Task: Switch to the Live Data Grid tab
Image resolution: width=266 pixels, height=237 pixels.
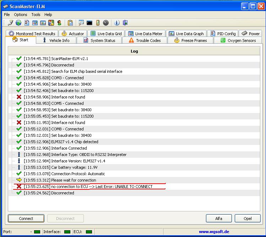Action: pyautogui.click(x=106, y=34)
